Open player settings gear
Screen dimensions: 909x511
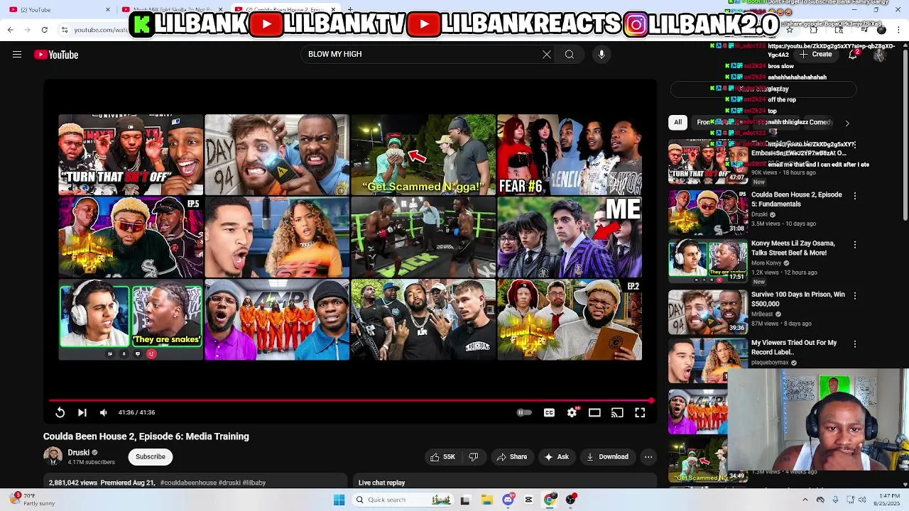[572, 412]
